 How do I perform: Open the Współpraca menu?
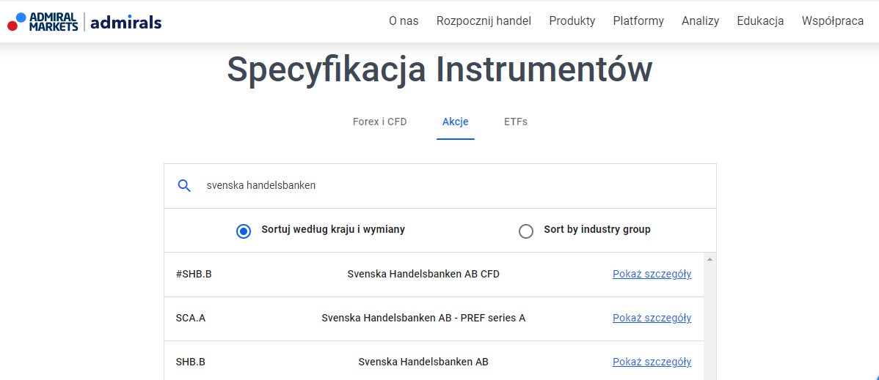click(833, 21)
